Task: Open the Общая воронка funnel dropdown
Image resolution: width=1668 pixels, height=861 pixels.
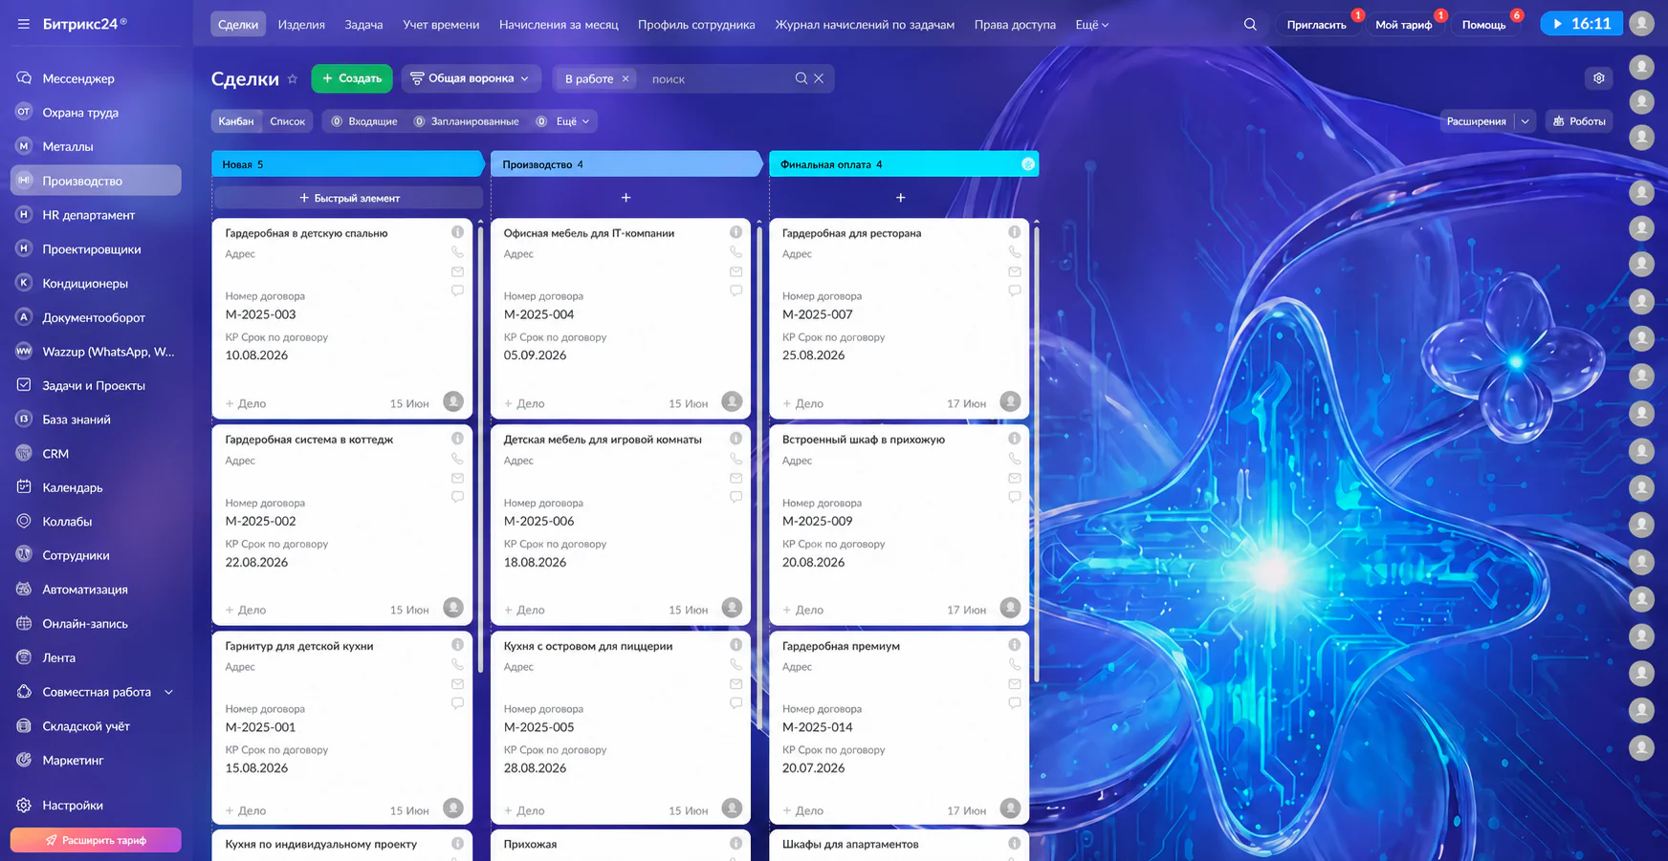Action: (471, 78)
